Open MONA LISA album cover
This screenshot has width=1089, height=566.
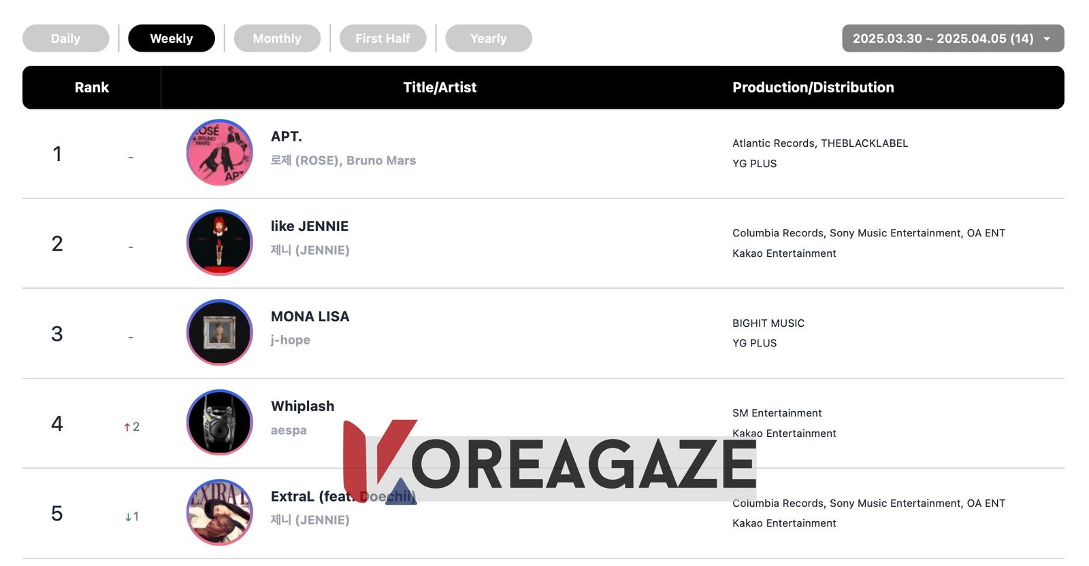pos(219,332)
